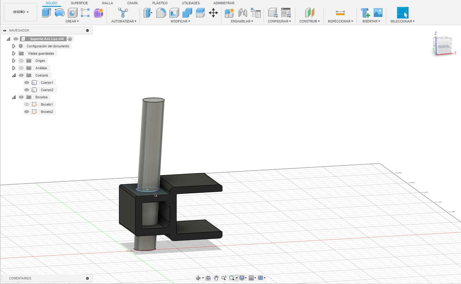Image resolution: width=461 pixels, height=284 pixels.
Task: Select the Combine tool icon
Action: (x=187, y=13)
